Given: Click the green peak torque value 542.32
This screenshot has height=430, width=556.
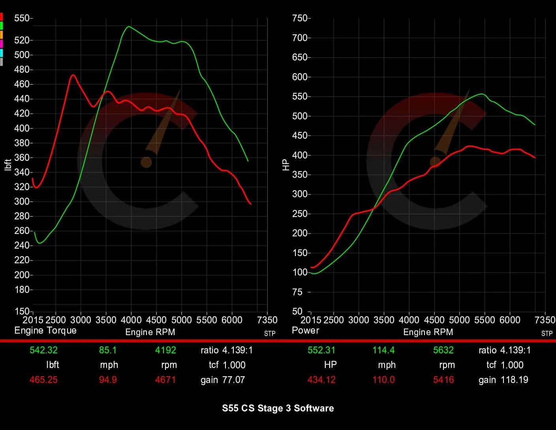Looking at the screenshot, I should point(43,350).
